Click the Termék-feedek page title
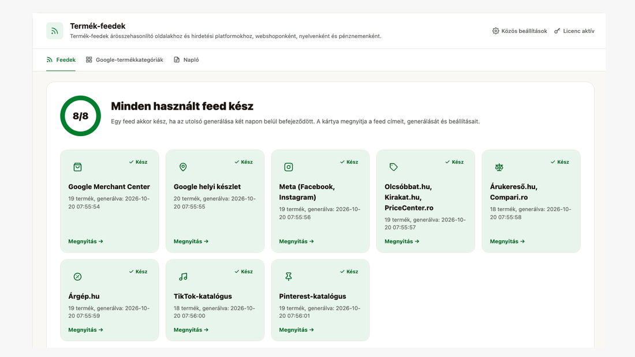The height and width of the screenshot is (357, 635). pyautogui.click(x=98, y=26)
